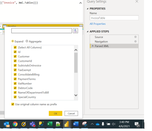This screenshot has width=152, height=131.
Task: Uncheck the Id column checkbox
Action: pos(15,52)
